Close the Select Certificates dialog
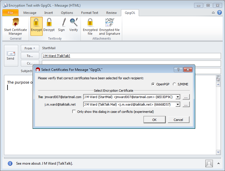225x171 pixels. [x=188, y=70]
